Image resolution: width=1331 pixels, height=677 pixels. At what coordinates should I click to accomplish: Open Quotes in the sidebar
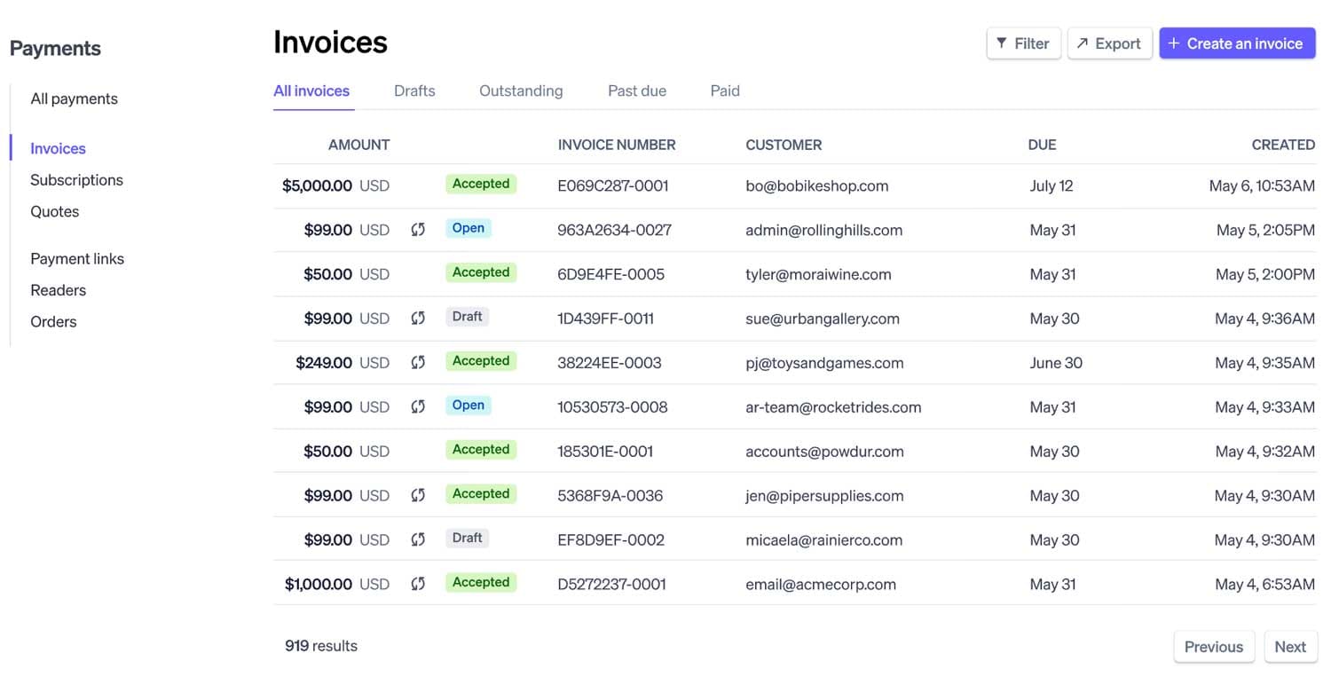click(x=55, y=211)
